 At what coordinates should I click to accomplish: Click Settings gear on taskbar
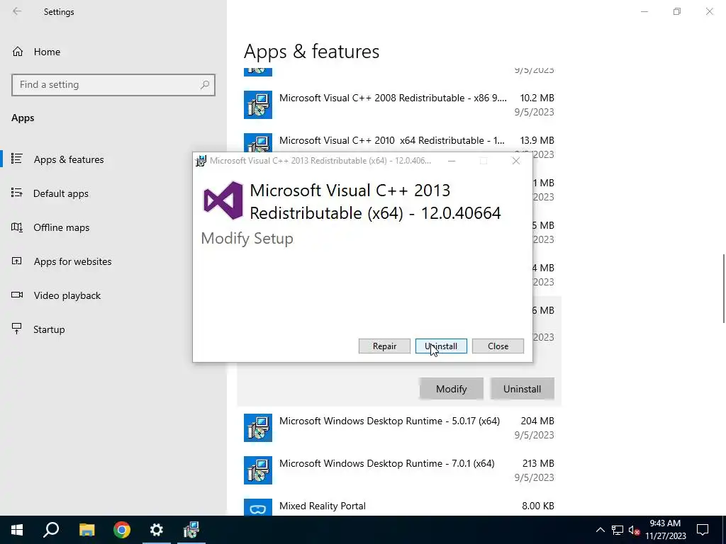157,530
